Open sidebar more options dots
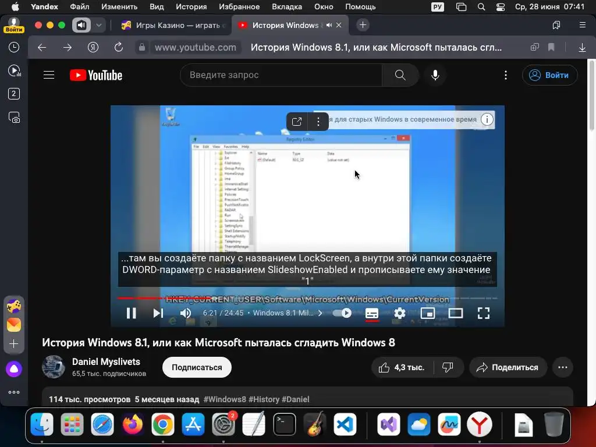The height and width of the screenshot is (447, 596). click(x=14, y=392)
